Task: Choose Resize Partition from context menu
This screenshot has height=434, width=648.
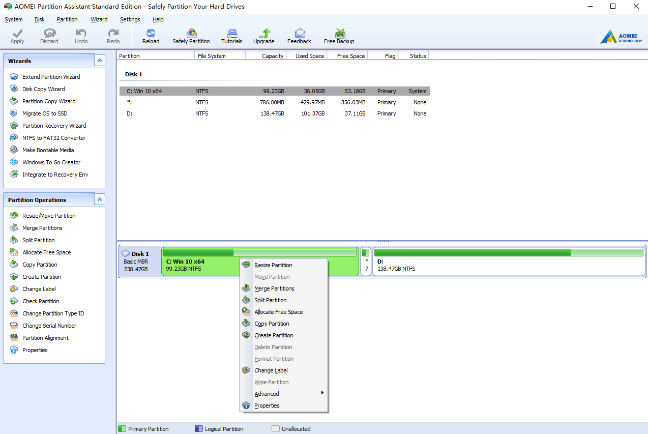Action: [284, 265]
